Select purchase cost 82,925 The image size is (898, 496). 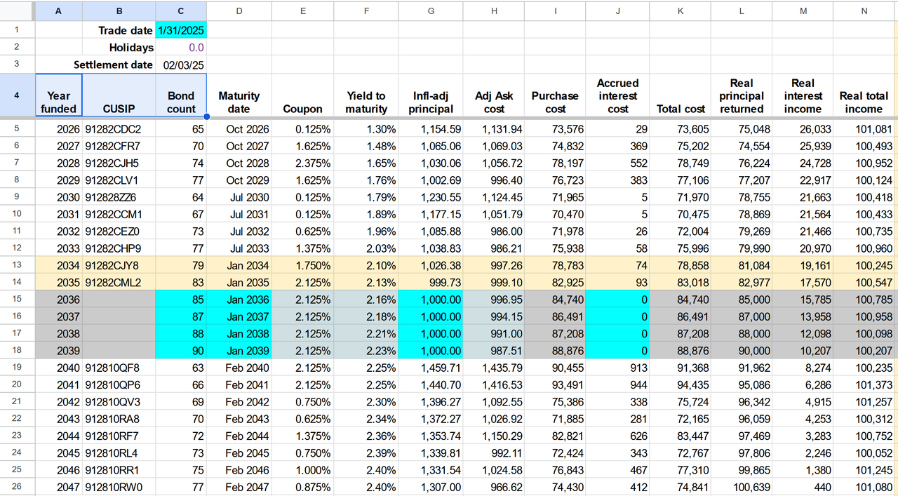click(555, 282)
